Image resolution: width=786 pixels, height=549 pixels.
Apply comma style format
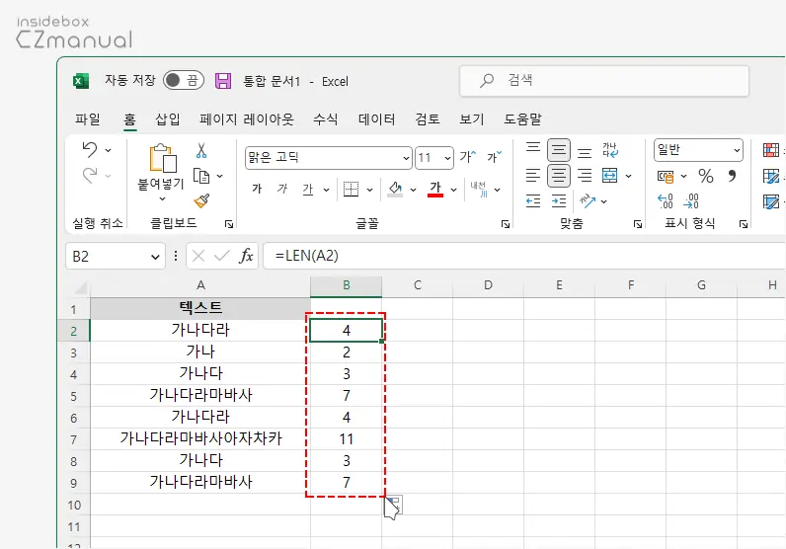[733, 176]
